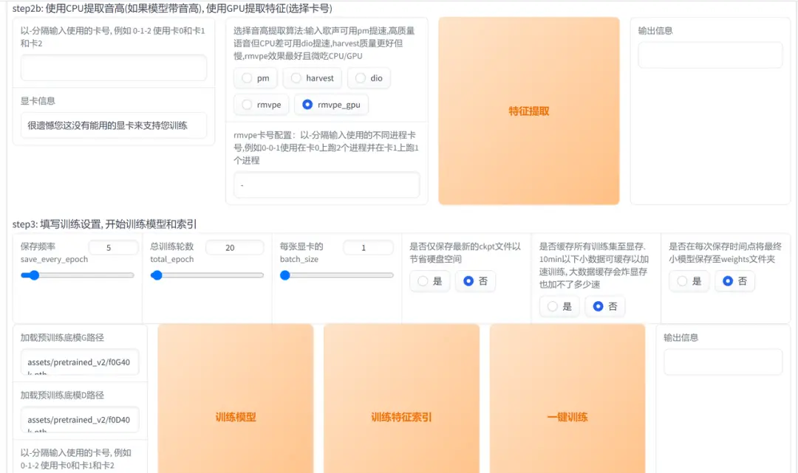Choose the dio pitch algorithm
The height and width of the screenshot is (473, 798).
369,78
